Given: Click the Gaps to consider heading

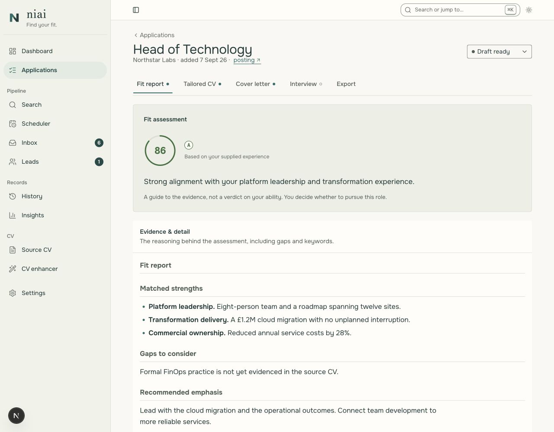Looking at the screenshot, I should click(168, 354).
